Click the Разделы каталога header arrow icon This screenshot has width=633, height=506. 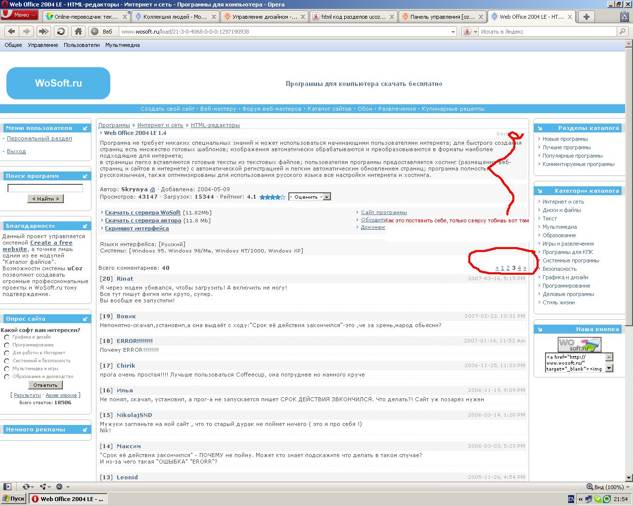[x=540, y=128]
